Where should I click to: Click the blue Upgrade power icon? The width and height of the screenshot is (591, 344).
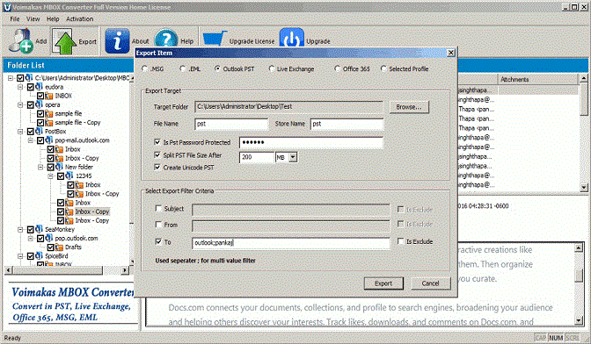click(291, 38)
